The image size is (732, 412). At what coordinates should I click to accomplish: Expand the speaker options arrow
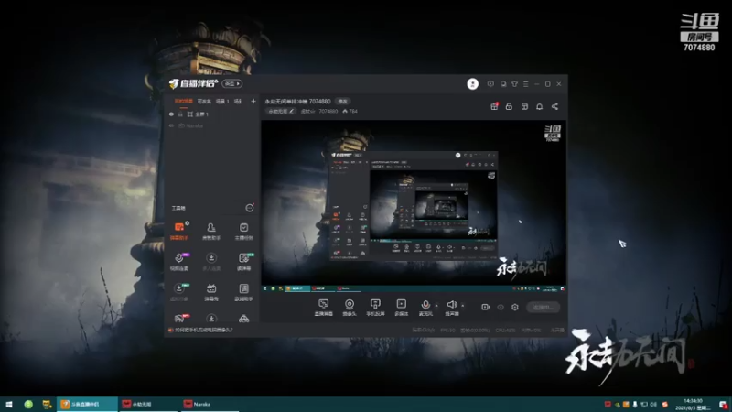(463, 306)
